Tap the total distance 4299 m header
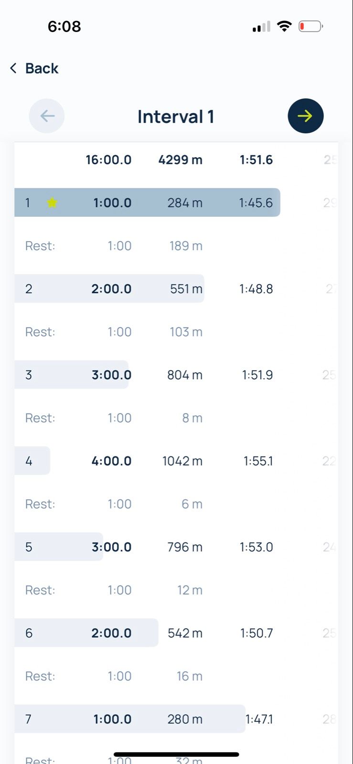 coord(180,160)
